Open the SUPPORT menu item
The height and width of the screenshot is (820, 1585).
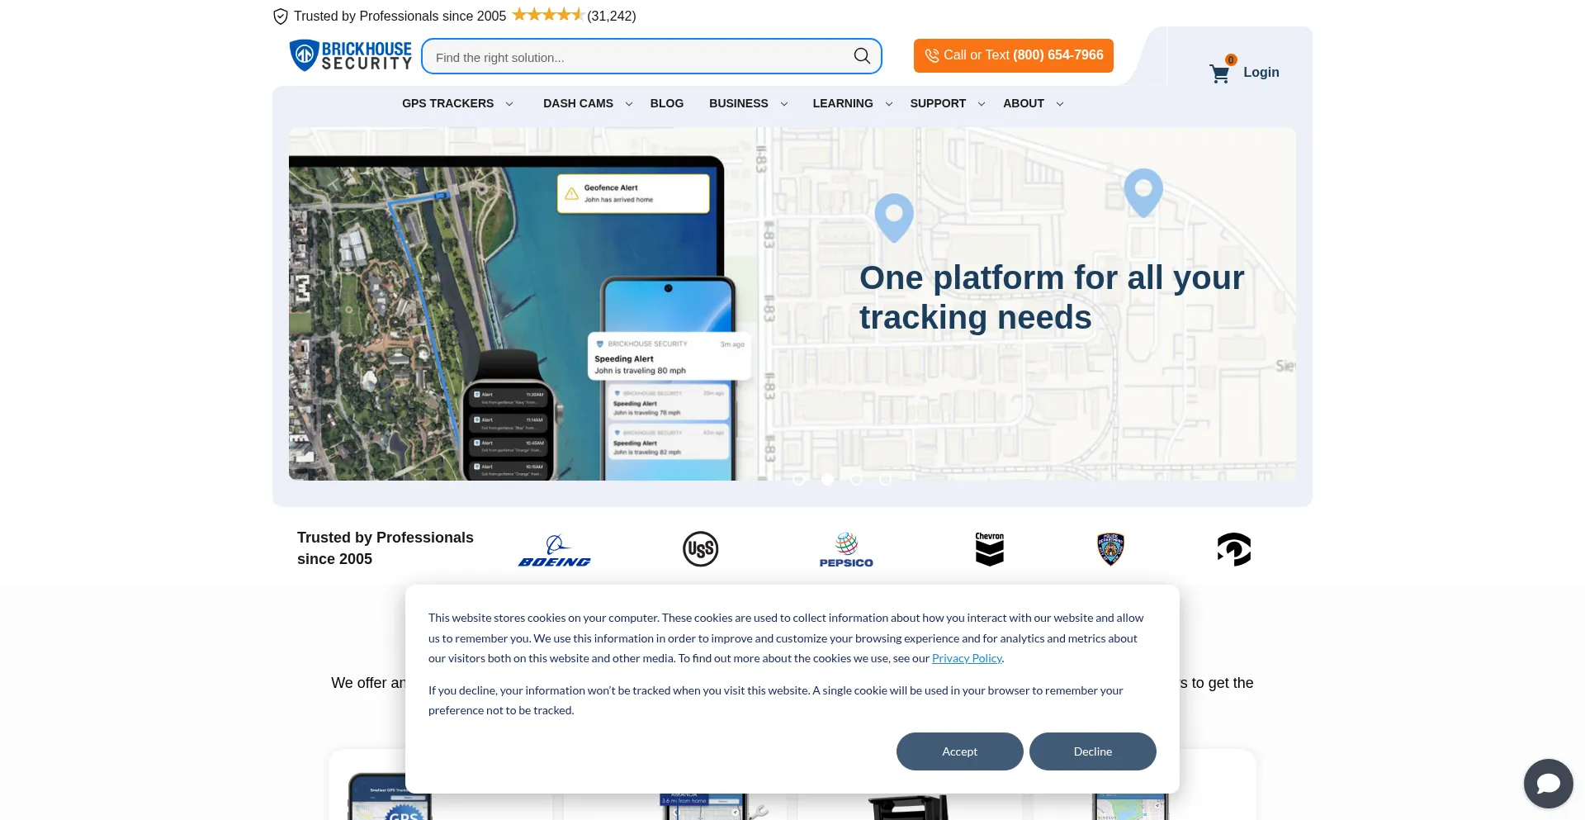coord(938,103)
